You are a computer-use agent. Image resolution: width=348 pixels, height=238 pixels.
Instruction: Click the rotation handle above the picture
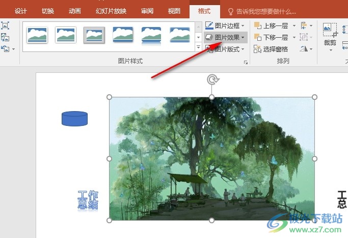(212, 80)
